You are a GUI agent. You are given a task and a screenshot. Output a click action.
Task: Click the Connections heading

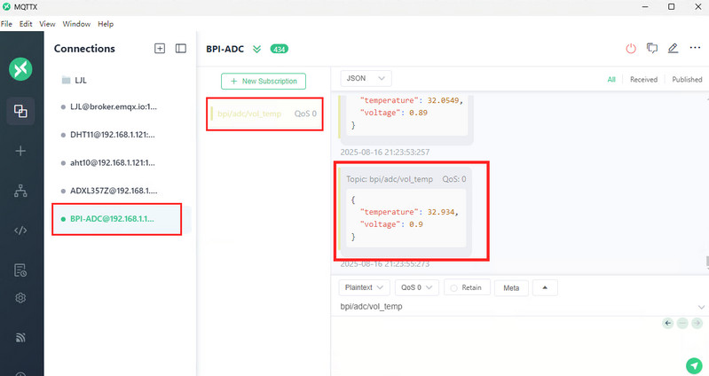pyautogui.click(x=84, y=49)
